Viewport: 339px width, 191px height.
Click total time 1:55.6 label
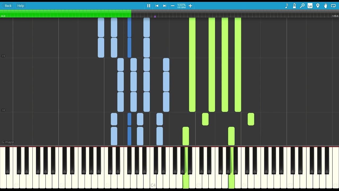tap(335, 16)
